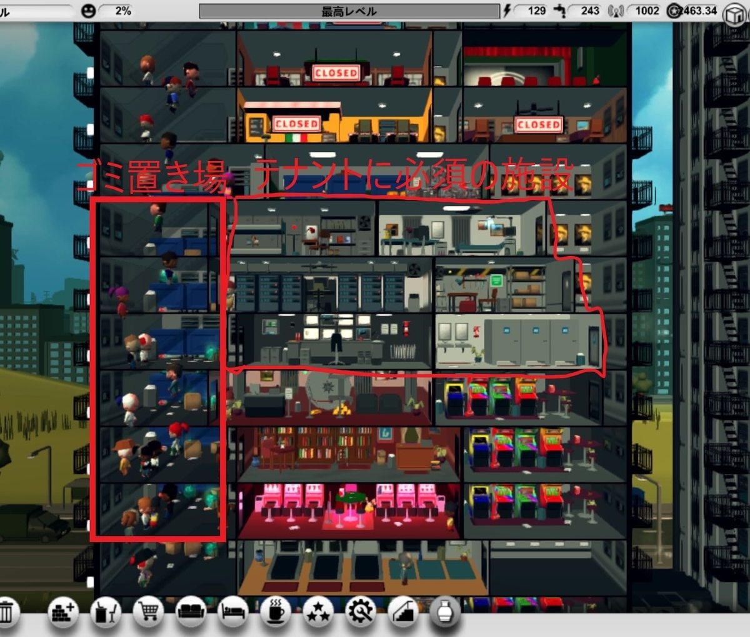
Task: Select the yellow closed pizzeria restaurant
Action: (334, 116)
